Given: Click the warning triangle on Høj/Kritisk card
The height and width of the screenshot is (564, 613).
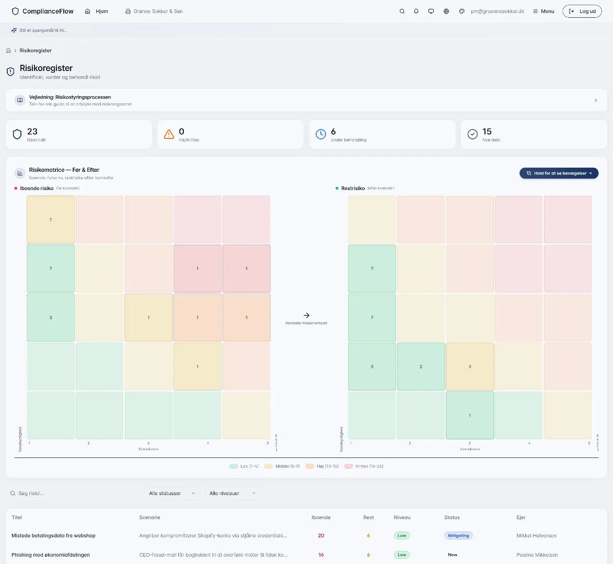Looking at the screenshot, I should pyautogui.click(x=169, y=134).
